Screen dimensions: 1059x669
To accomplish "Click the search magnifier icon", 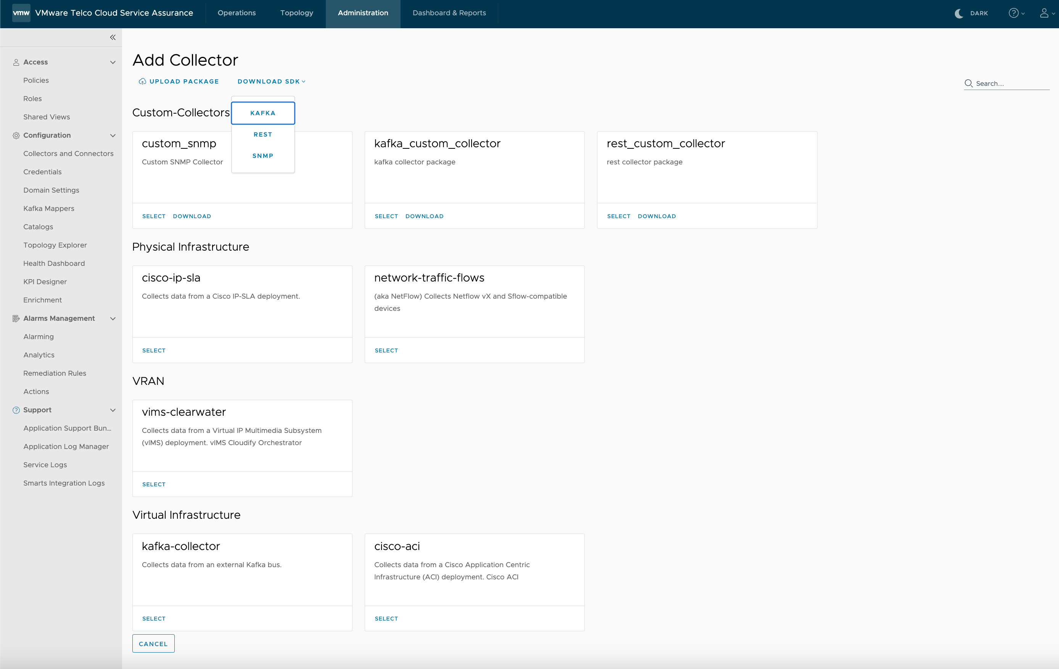I will (968, 83).
